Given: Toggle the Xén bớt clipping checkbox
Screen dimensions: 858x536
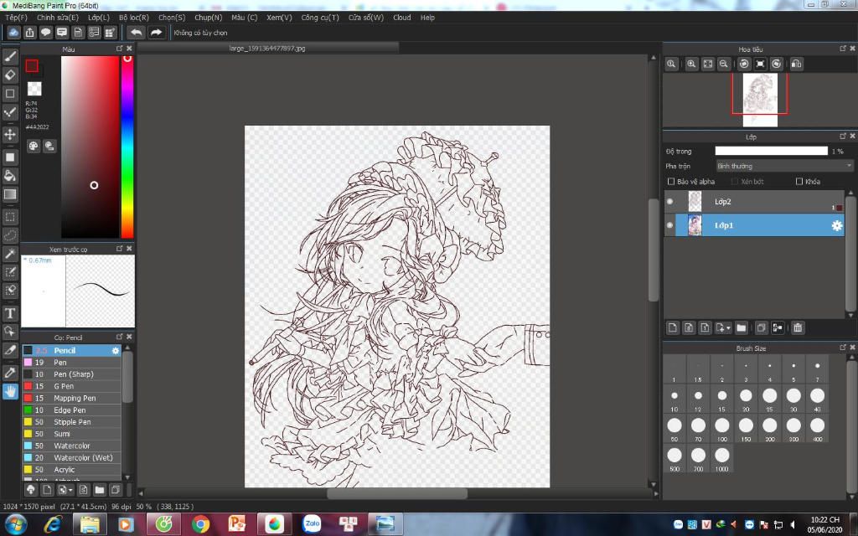Looking at the screenshot, I should [735, 182].
